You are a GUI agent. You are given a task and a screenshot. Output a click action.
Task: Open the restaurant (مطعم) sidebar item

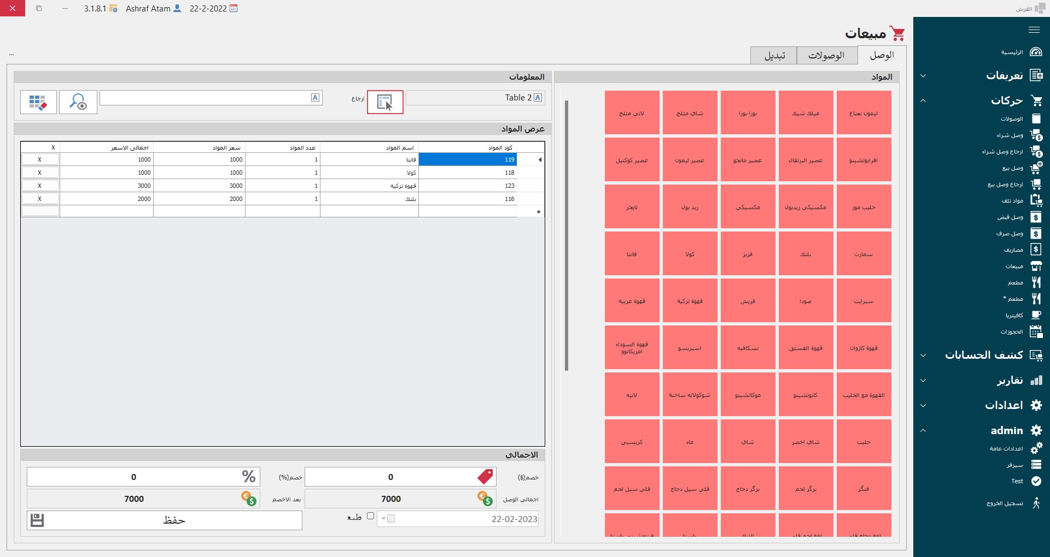1016,283
